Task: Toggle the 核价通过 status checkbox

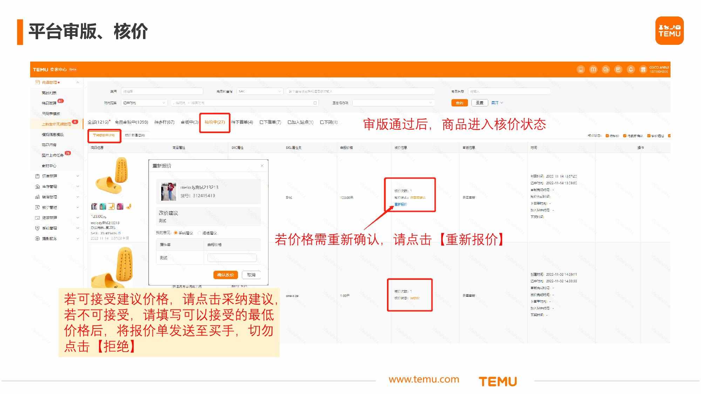Action: point(649,136)
